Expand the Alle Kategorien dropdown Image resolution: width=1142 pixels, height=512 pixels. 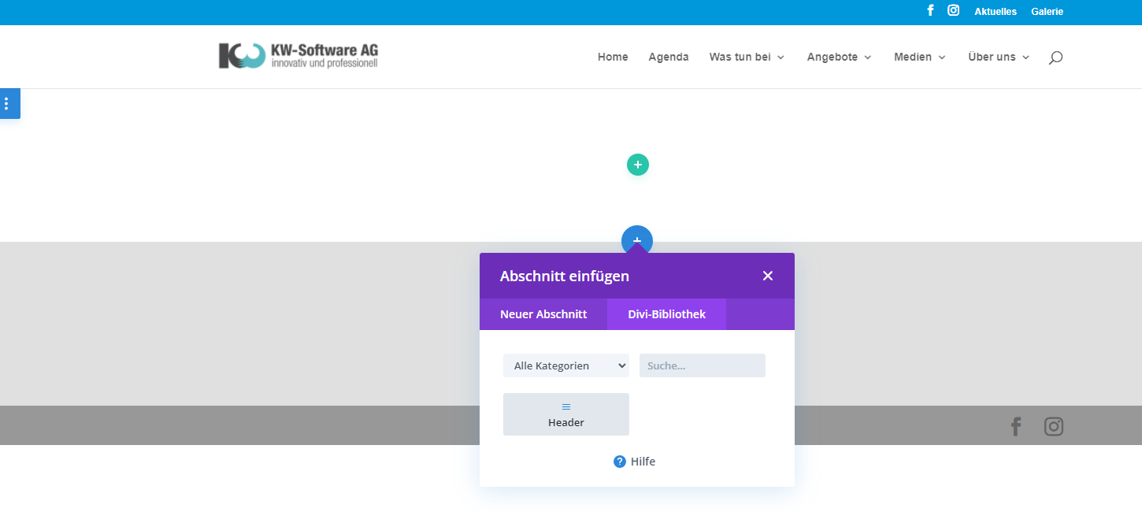coord(565,365)
